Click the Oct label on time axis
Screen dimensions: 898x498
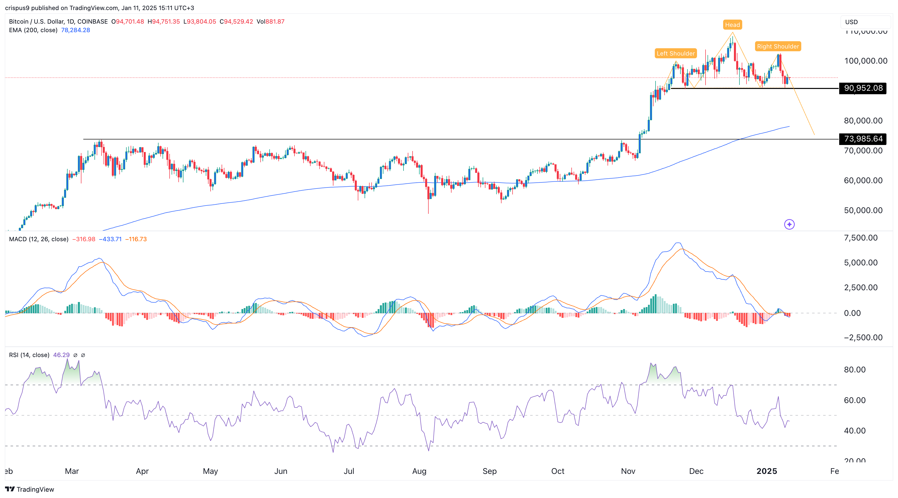click(x=558, y=471)
